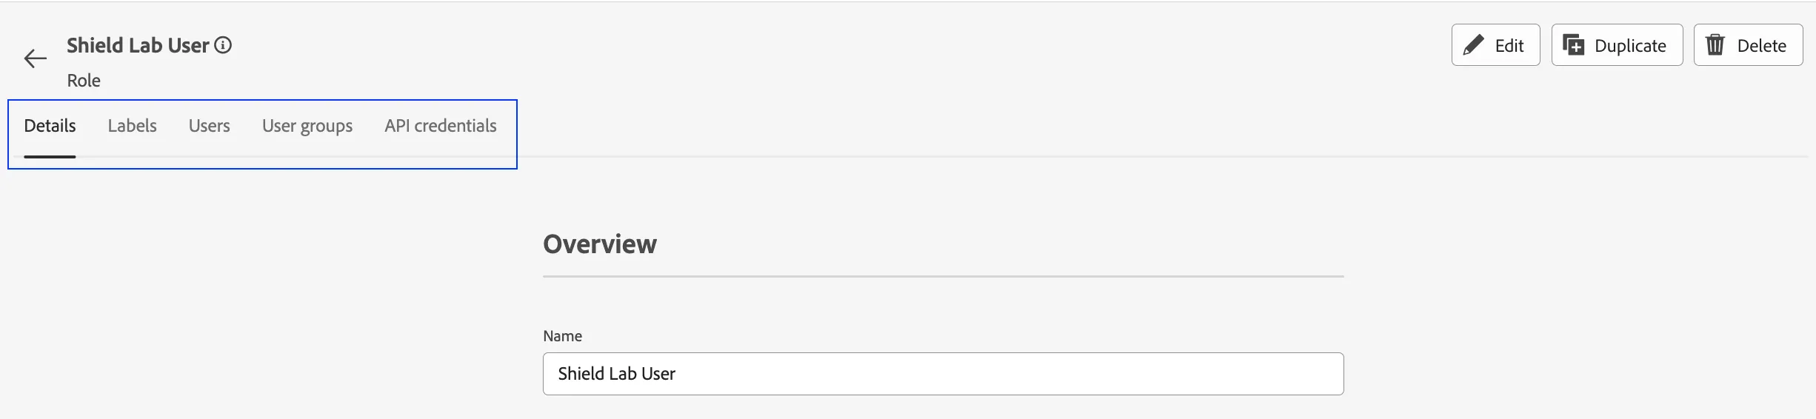Switch to API credentials tab

[441, 126]
